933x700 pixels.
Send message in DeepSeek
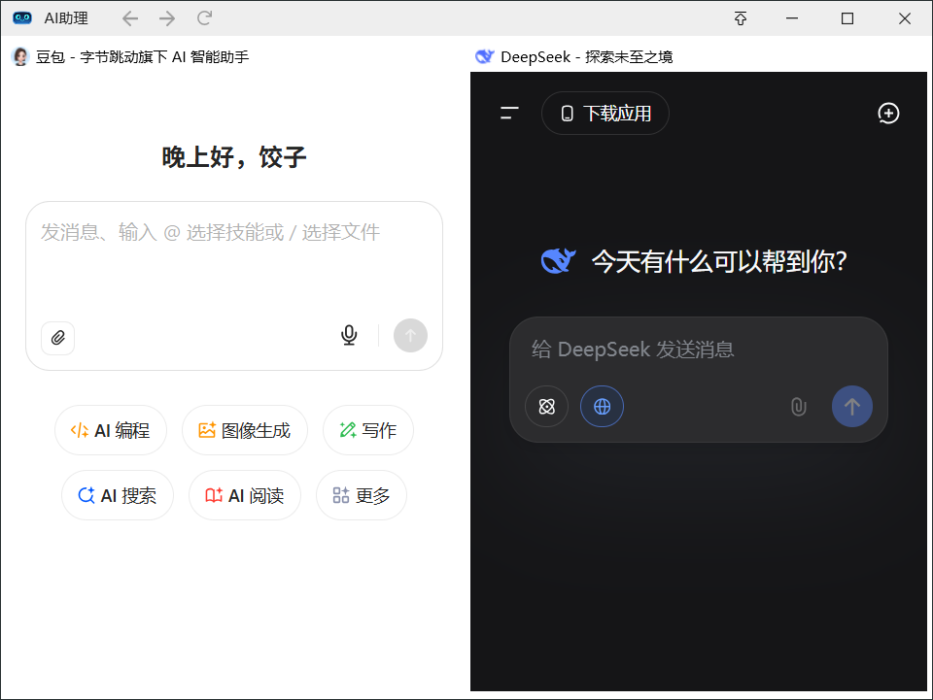pyautogui.click(x=852, y=407)
